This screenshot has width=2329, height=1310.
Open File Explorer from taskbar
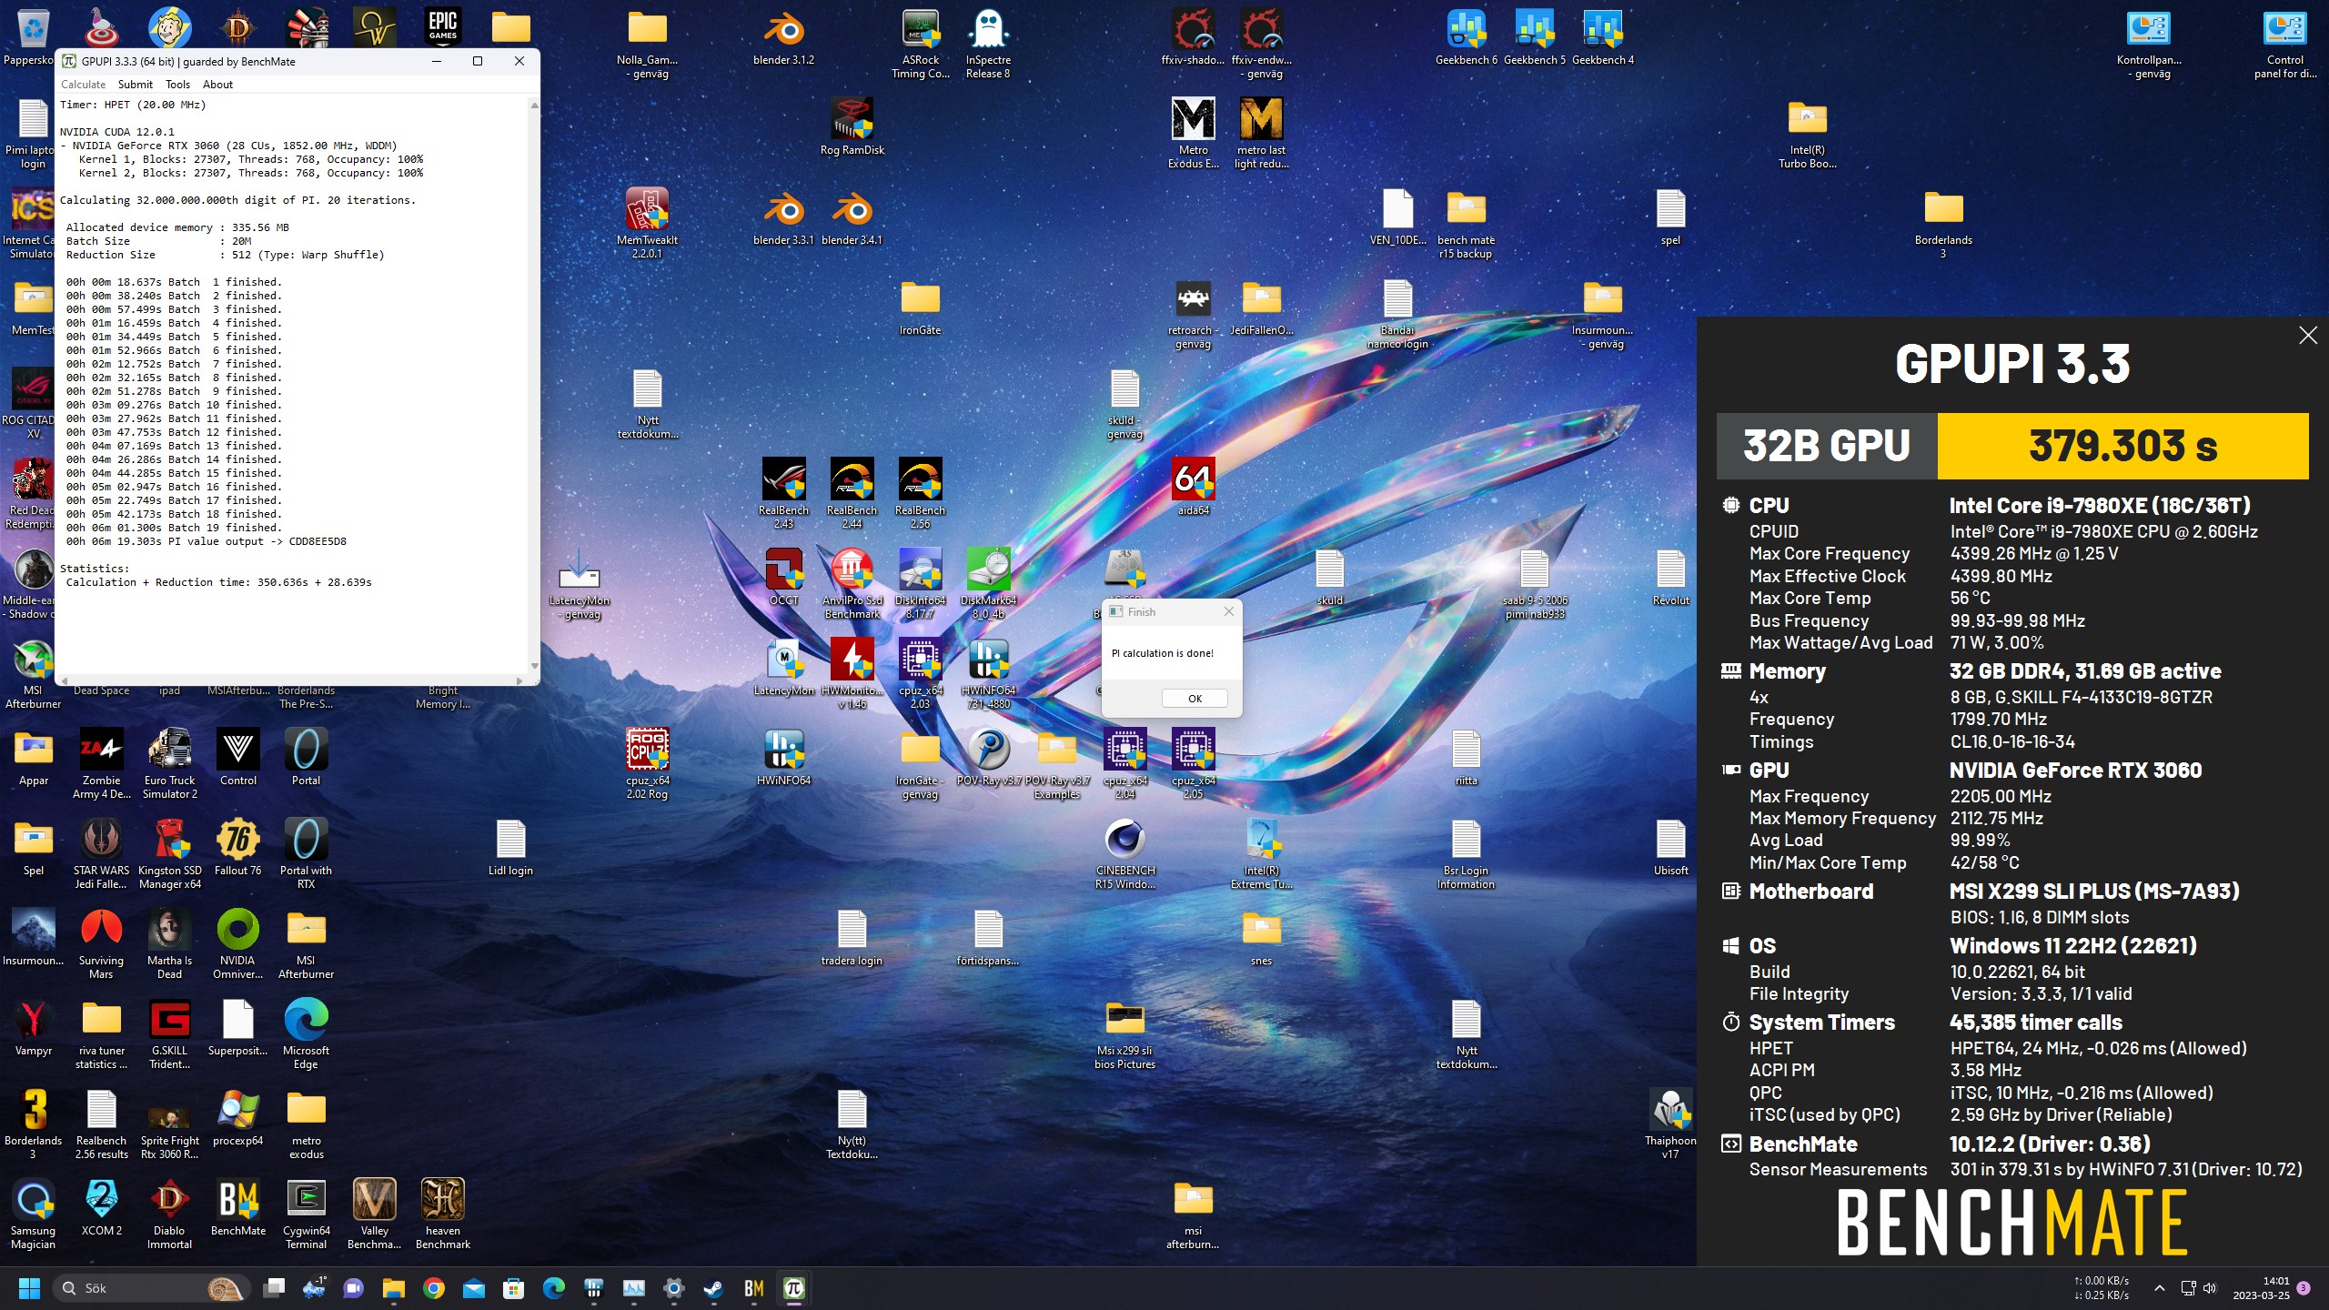(393, 1288)
